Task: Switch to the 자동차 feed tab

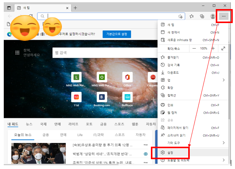Action: (x=151, y=124)
